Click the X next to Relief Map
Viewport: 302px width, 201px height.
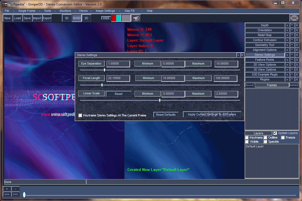point(297,35)
